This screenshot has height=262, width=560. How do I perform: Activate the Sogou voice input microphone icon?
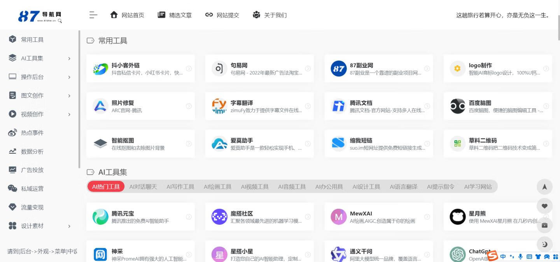point(520,257)
